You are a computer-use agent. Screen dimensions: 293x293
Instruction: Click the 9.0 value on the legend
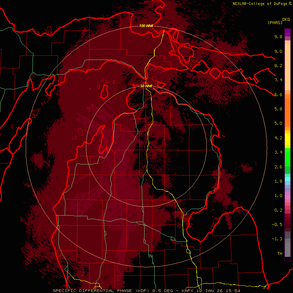278,51
